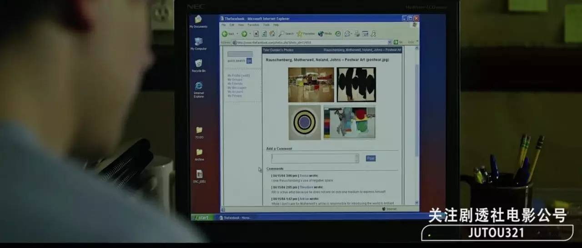Expand the address bar dropdown
Viewport: 582px width, 248px height.
click(390, 42)
